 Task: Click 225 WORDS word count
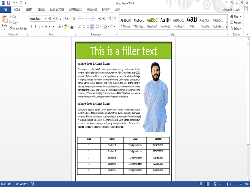point(22,184)
